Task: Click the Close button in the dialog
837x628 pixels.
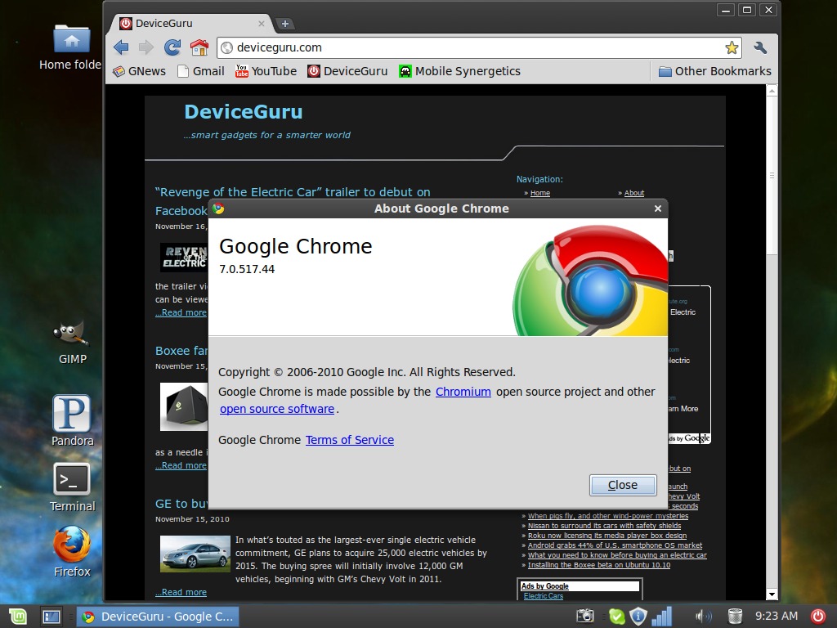Action: 623,485
